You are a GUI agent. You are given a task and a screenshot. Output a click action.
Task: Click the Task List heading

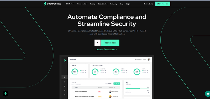point(74,83)
